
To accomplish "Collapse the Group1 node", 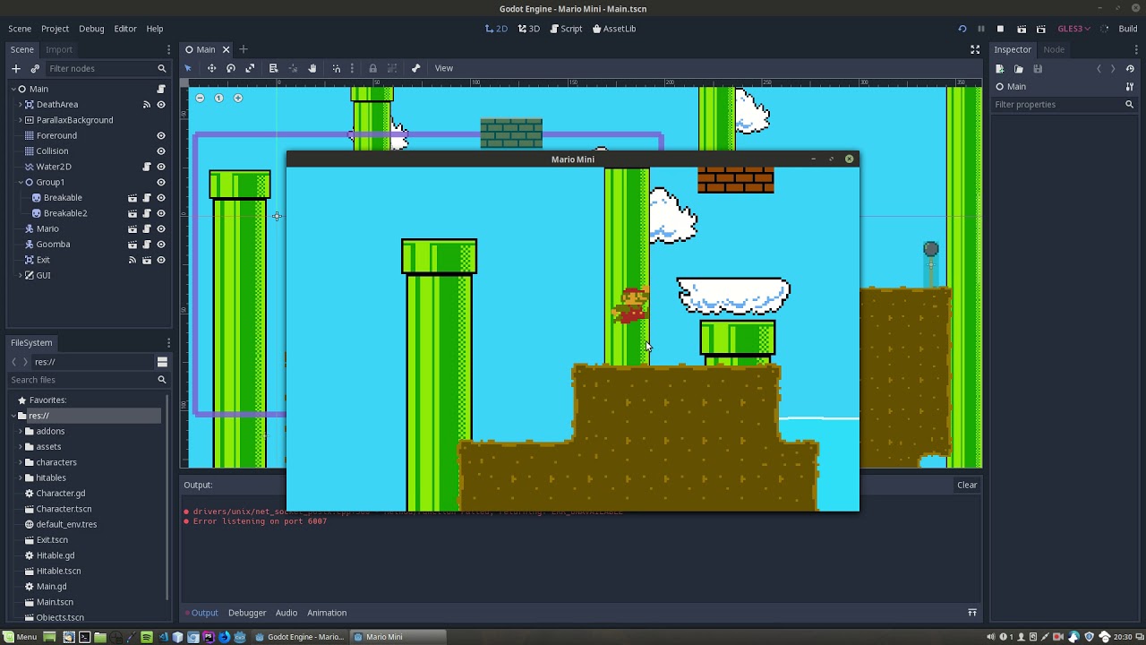I will tap(21, 182).
